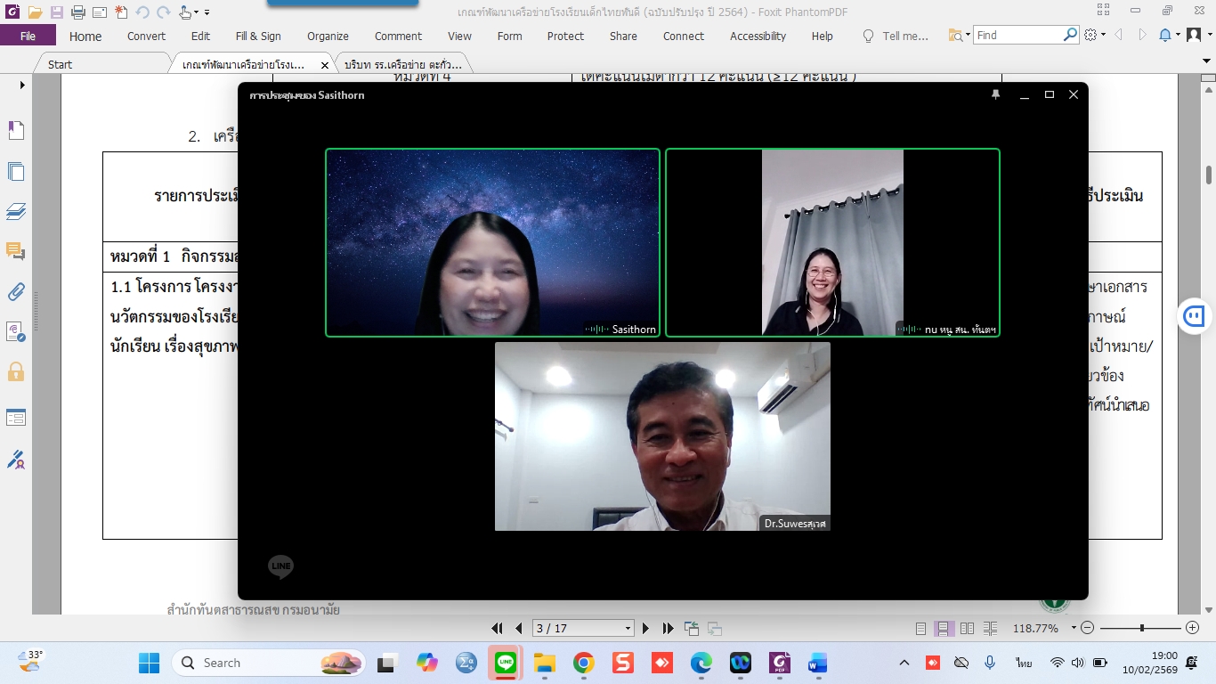Toggle facing pages view mode
The image size is (1216, 684).
[x=967, y=629]
